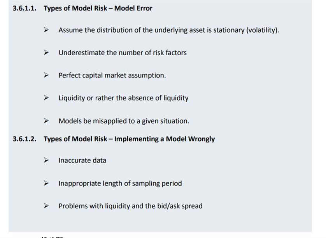Click the text 'Perfect capital market assumption.'
This screenshot has width=326, height=238.
(x=112, y=76)
